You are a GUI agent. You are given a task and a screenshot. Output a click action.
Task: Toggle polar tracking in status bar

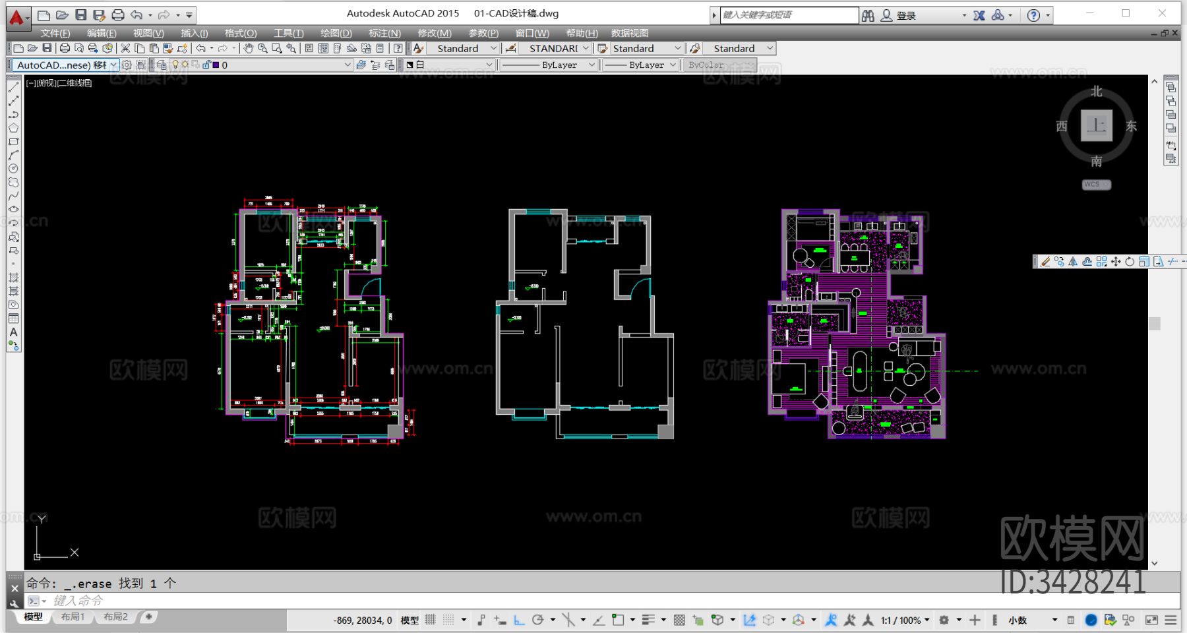pos(538,620)
